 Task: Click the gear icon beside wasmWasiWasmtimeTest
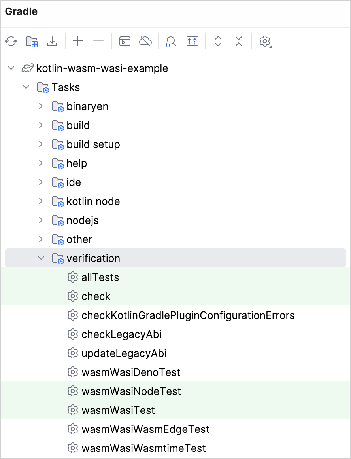[73, 448]
